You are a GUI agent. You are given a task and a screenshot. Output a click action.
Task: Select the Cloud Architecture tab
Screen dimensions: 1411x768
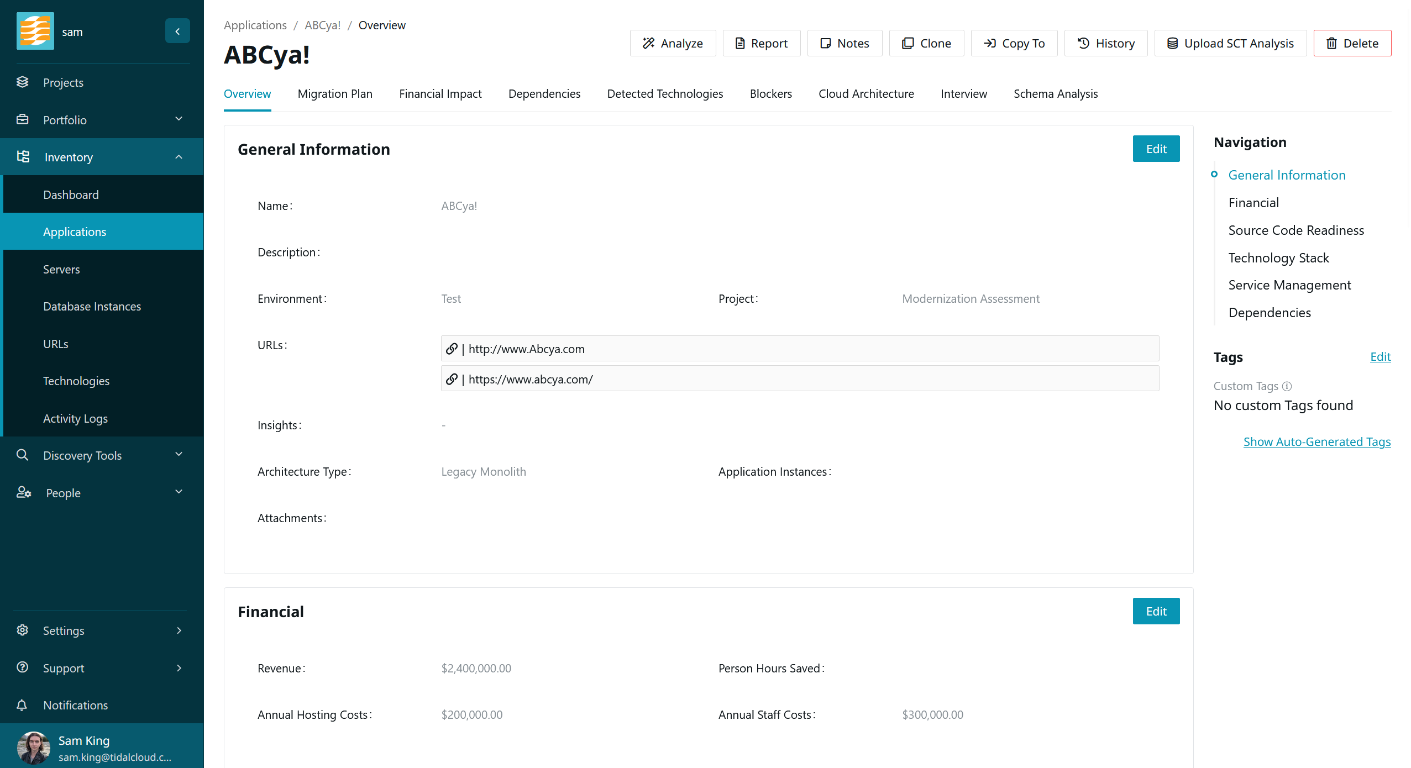[866, 93]
